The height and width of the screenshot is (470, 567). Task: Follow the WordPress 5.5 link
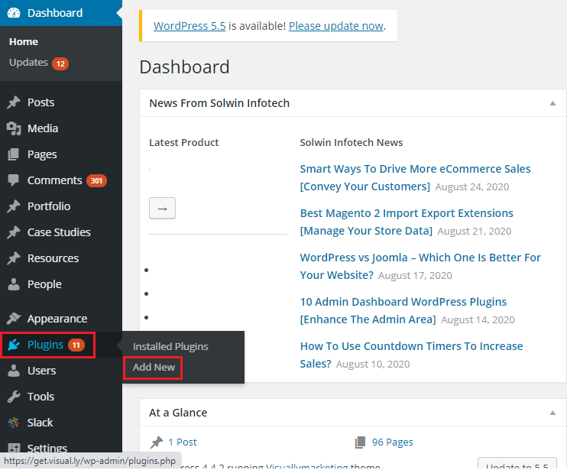click(x=190, y=26)
